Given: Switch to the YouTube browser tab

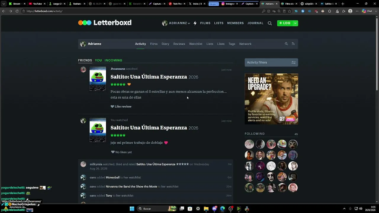Looking at the screenshot, I should point(37,4).
